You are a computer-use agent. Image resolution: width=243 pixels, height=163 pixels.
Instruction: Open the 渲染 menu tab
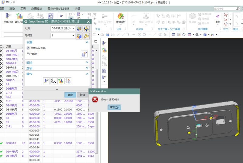tap(12, 9)
